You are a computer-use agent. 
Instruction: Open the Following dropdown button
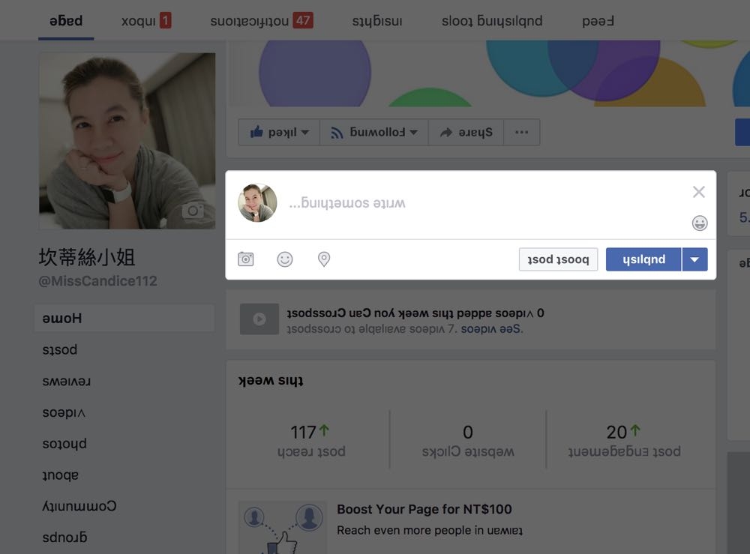(374, 132)
